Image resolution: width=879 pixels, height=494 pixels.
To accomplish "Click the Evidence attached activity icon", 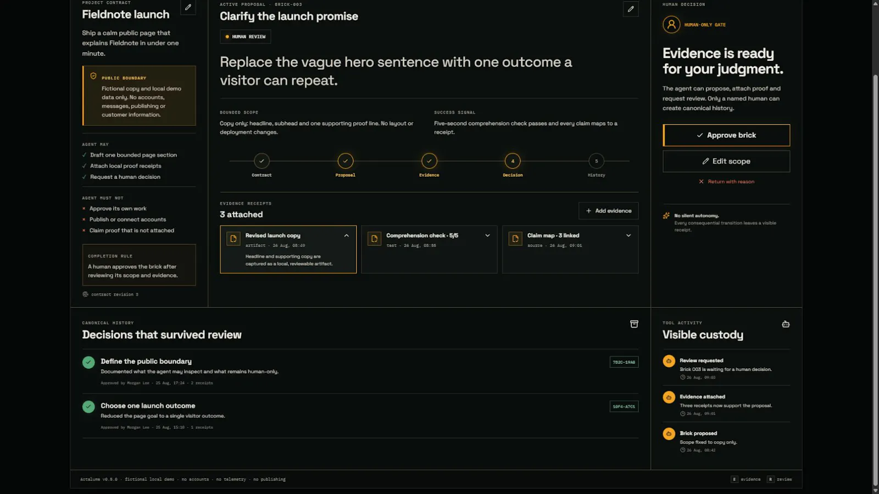I will coord(669,397).
